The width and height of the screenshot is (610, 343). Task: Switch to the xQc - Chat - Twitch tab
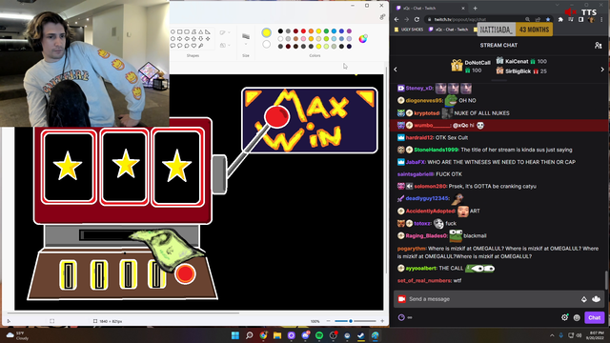[x=430, y=8]
